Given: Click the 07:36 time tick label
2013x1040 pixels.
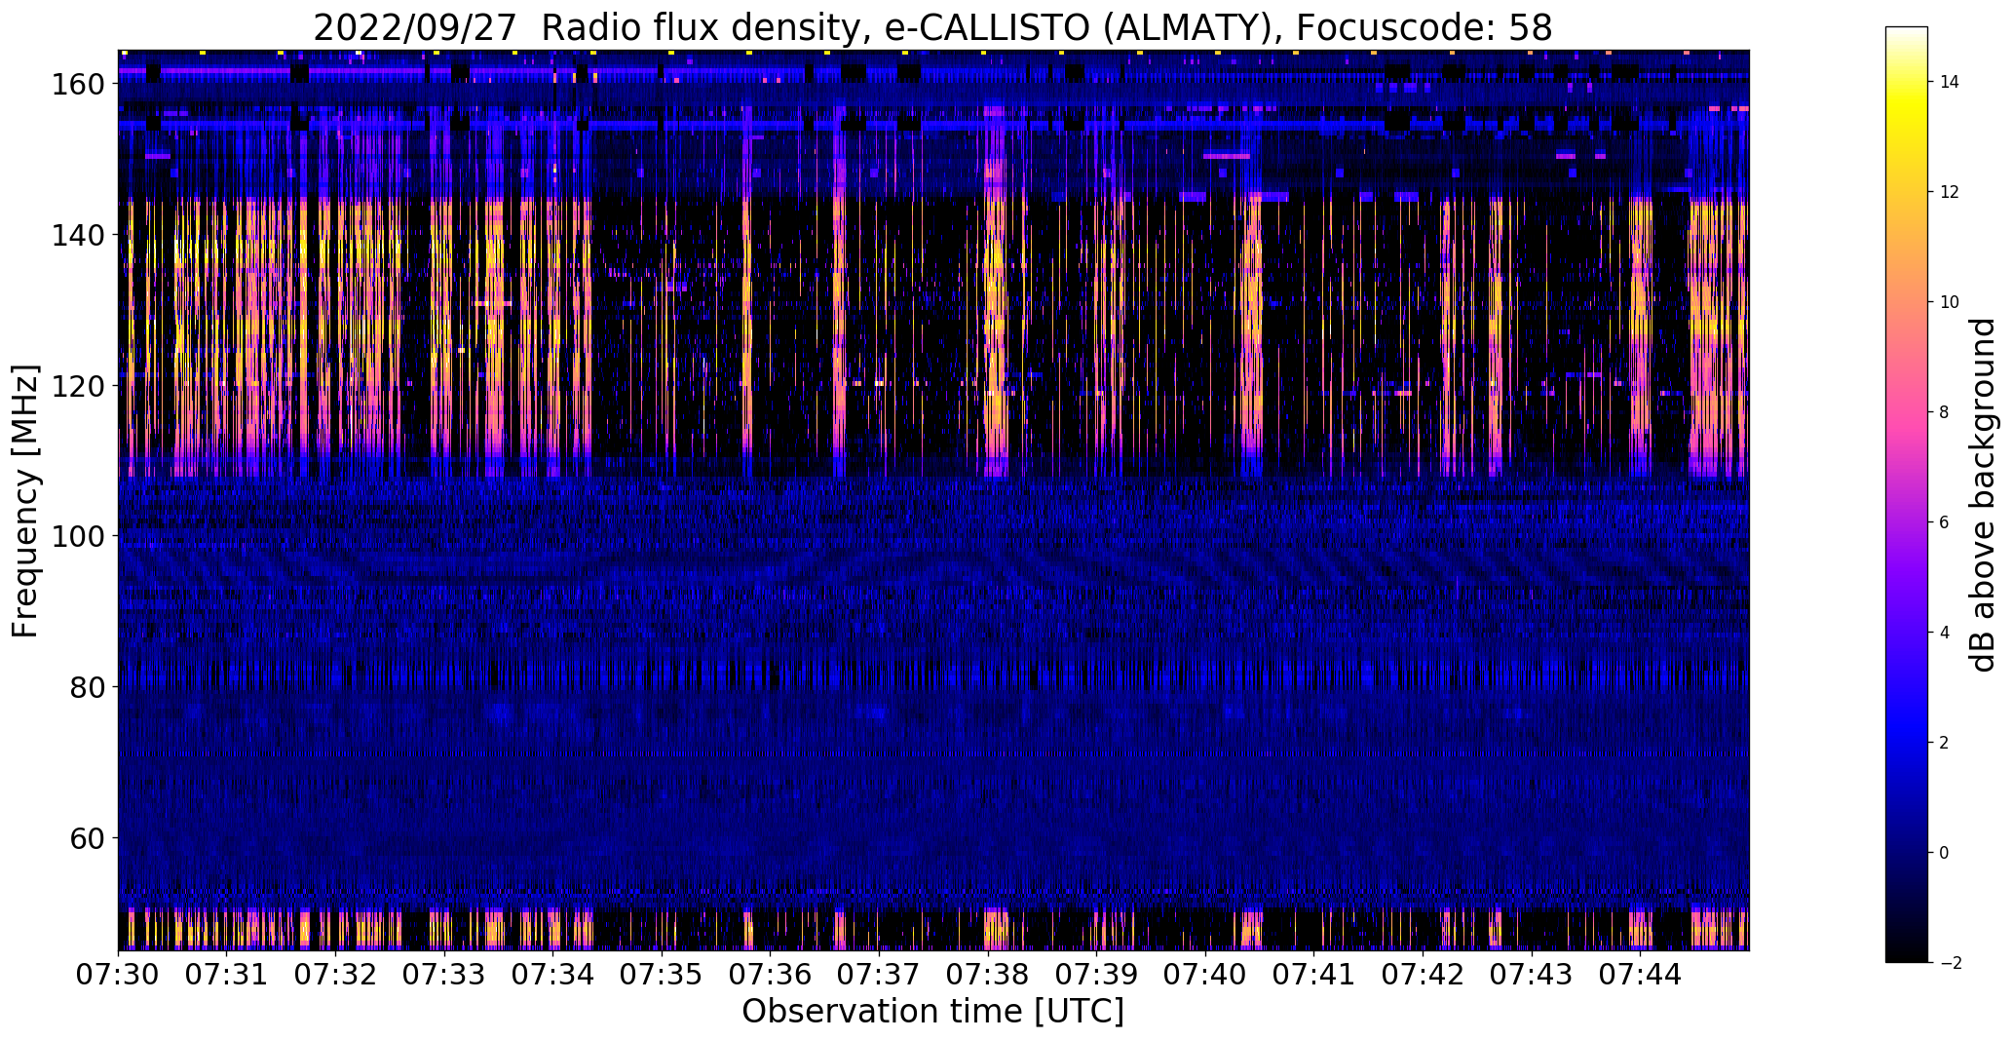Looking at the screenshot, I should tap(771, 973).
